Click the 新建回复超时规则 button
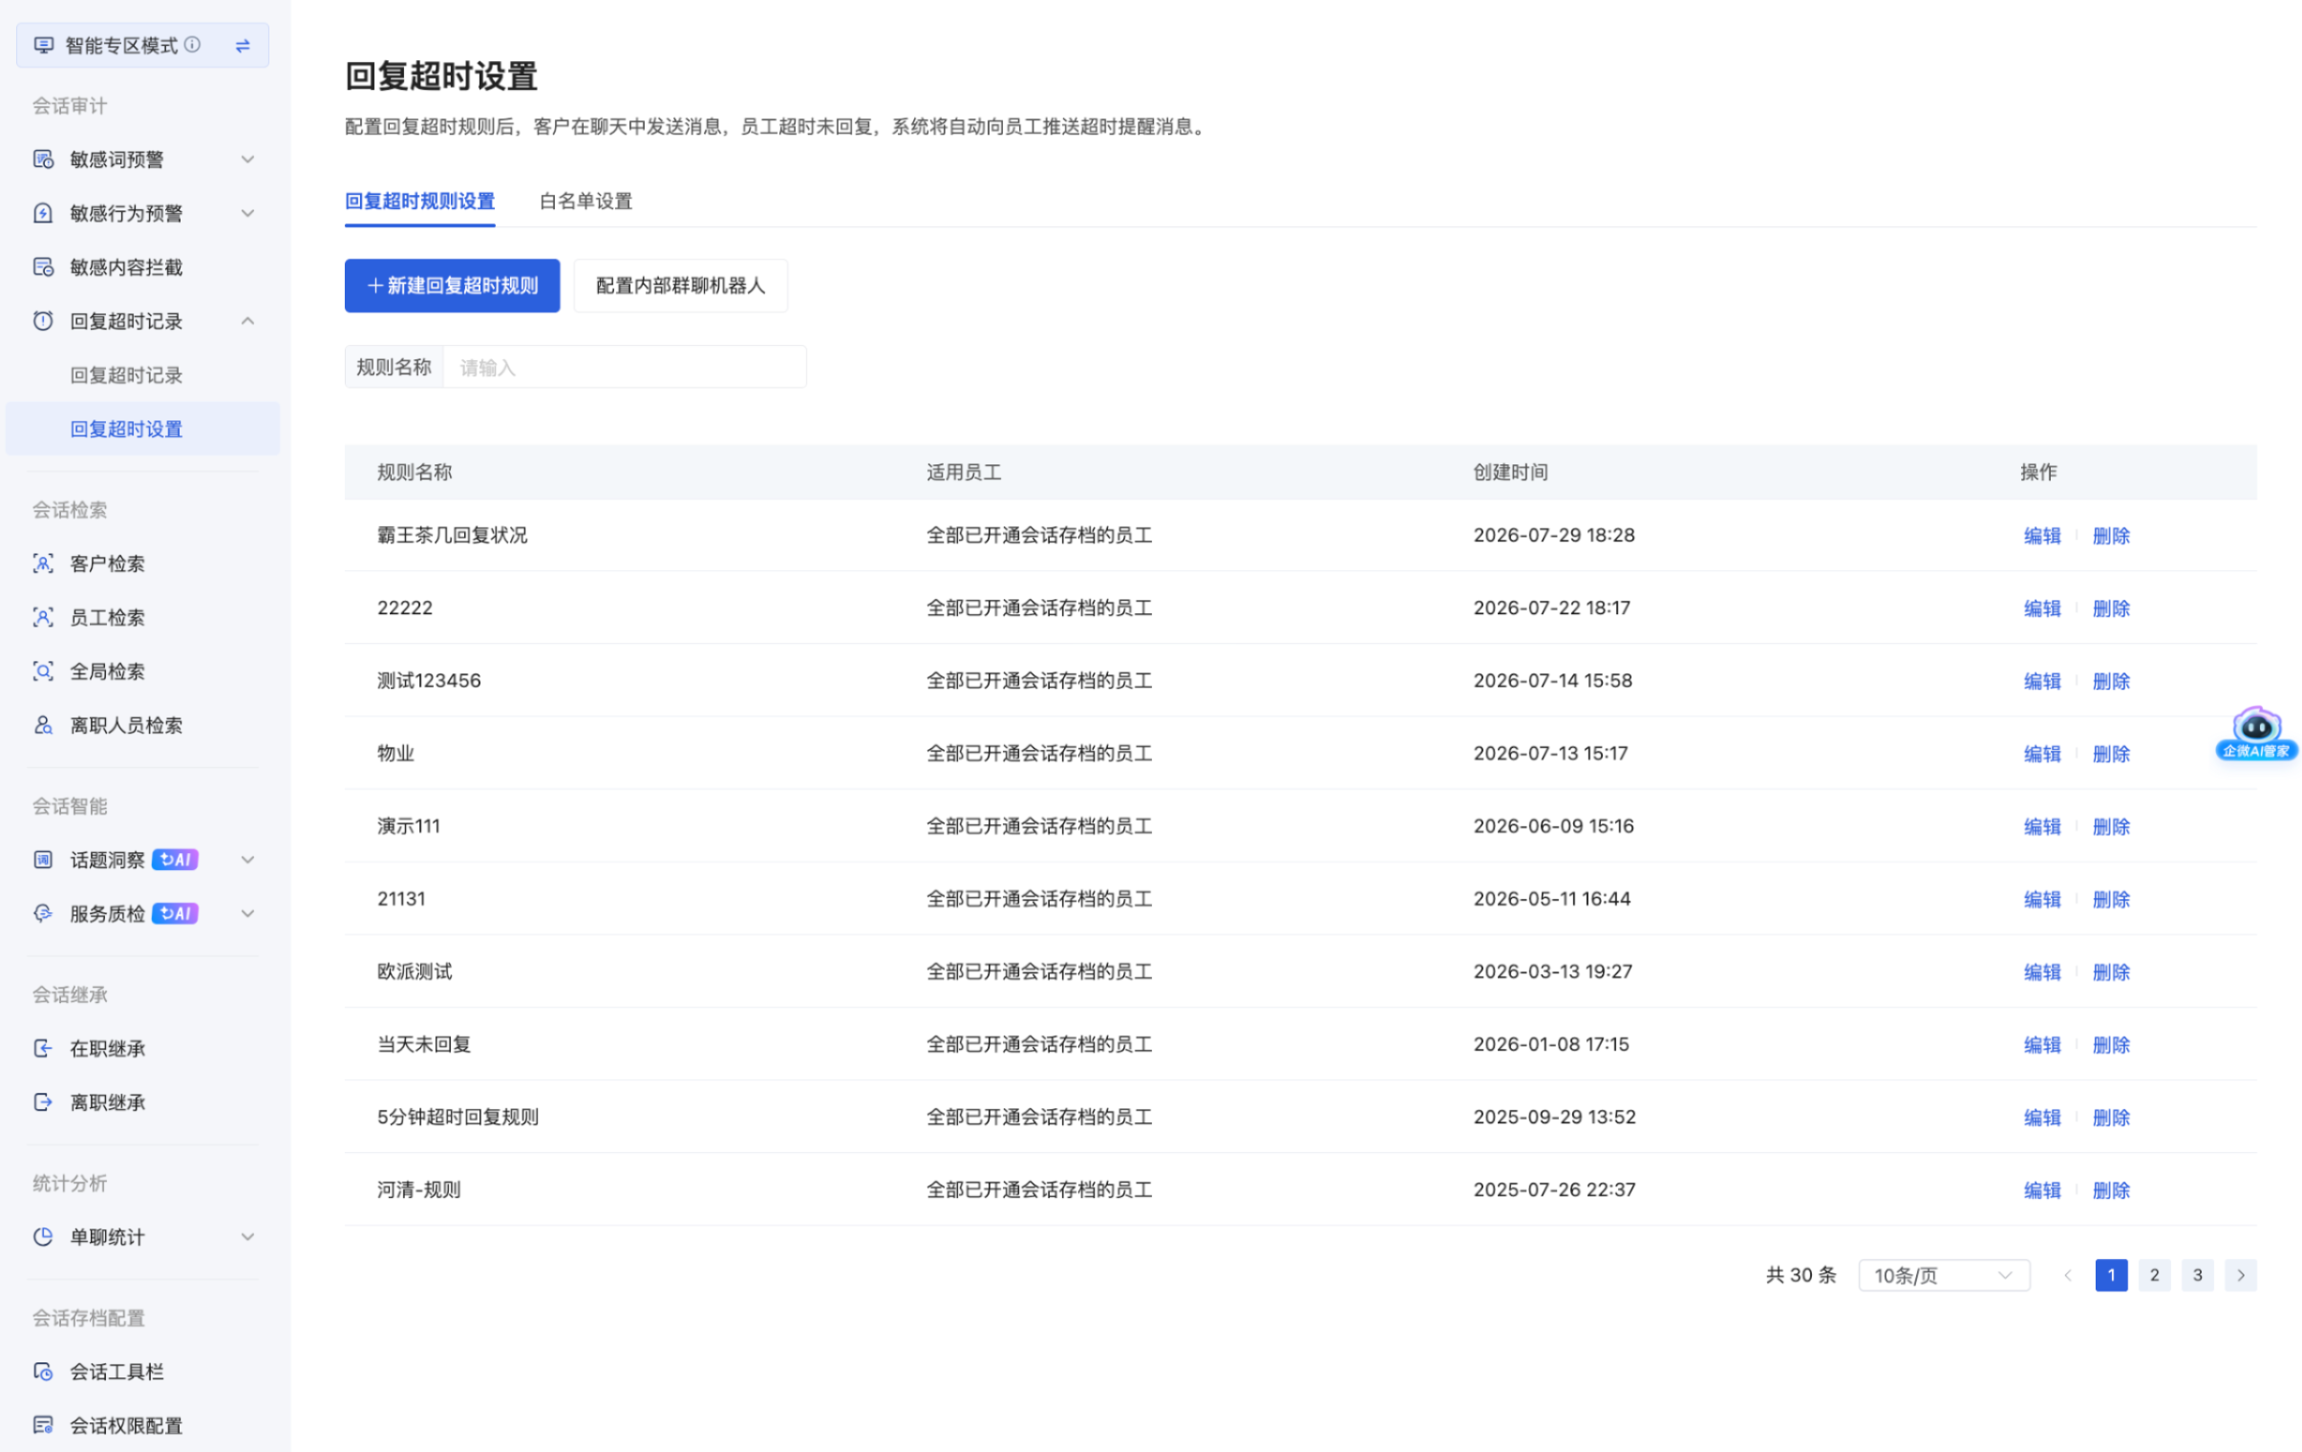 tap(452, 286)
